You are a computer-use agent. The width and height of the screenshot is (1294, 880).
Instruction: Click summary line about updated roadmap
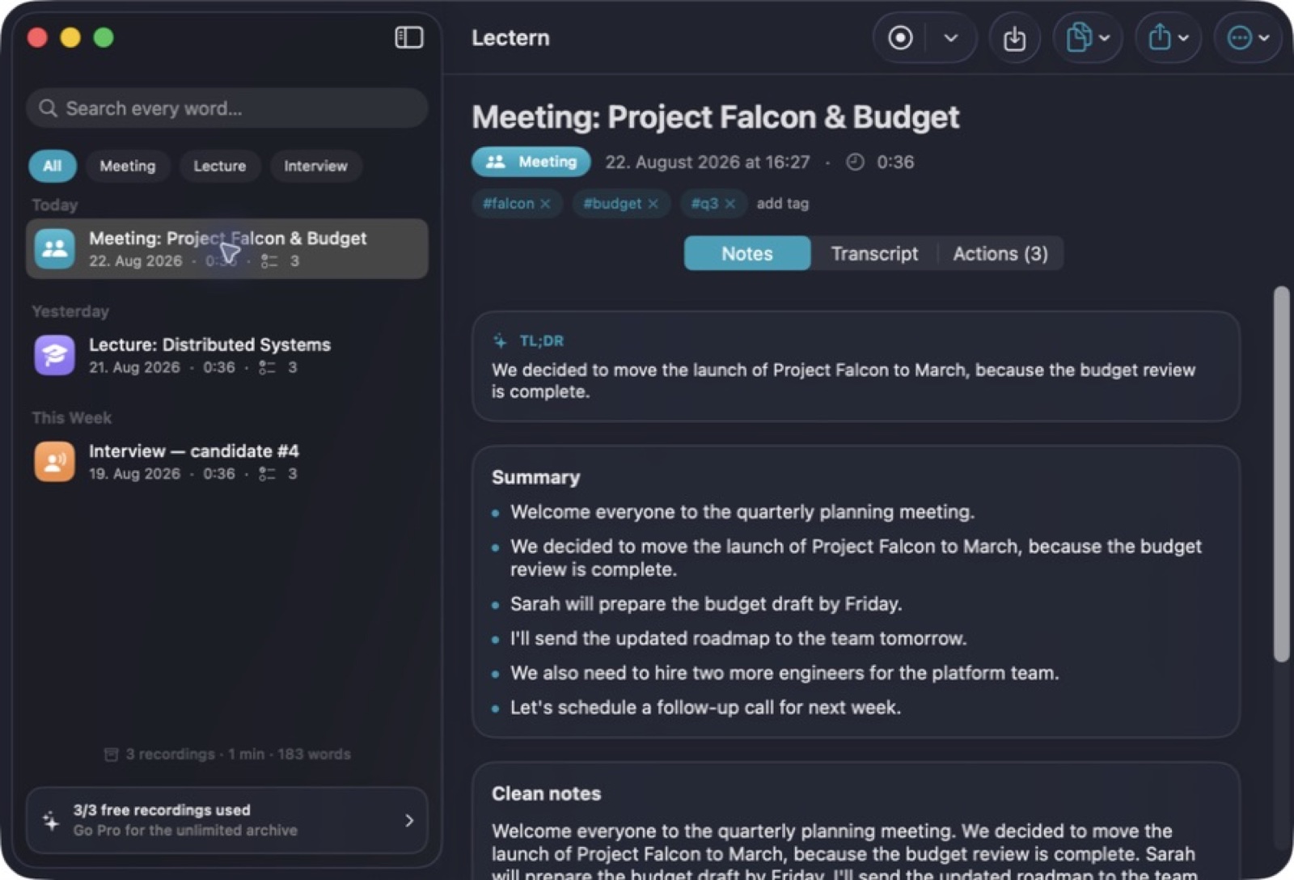pos(738,639)
